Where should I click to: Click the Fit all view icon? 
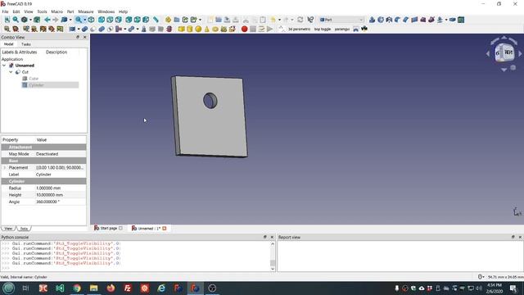pyautogui.click(x=7, y=20)
